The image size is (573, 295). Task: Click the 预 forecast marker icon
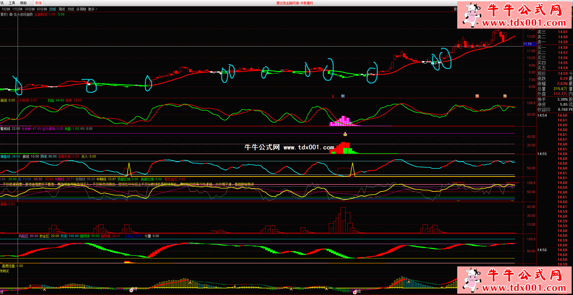(477, 96)
